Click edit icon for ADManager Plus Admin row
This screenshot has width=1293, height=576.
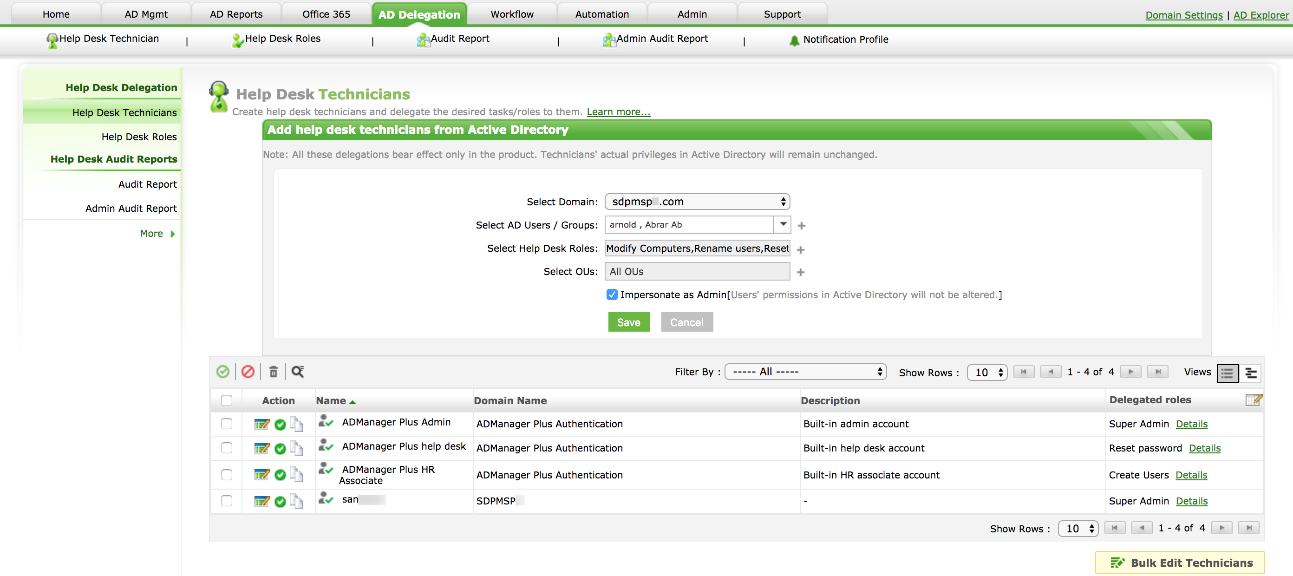click(261, 425)
